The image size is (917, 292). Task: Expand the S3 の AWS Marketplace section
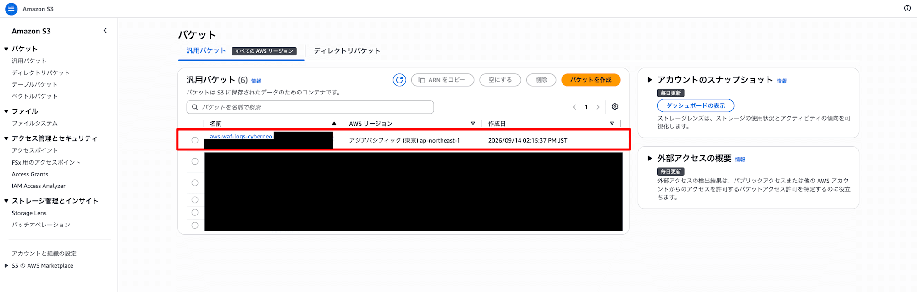pos(6,265)
